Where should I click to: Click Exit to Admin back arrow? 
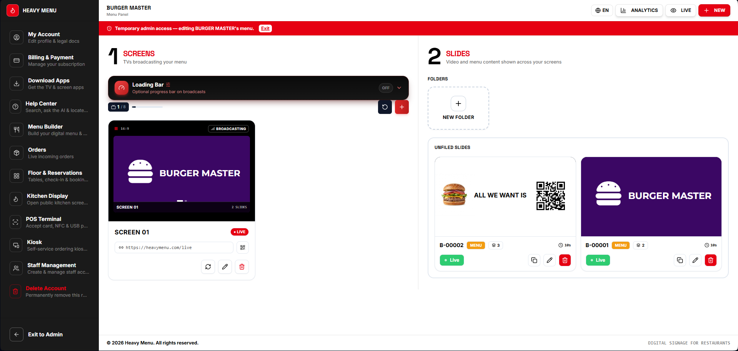tap(17, 334)
